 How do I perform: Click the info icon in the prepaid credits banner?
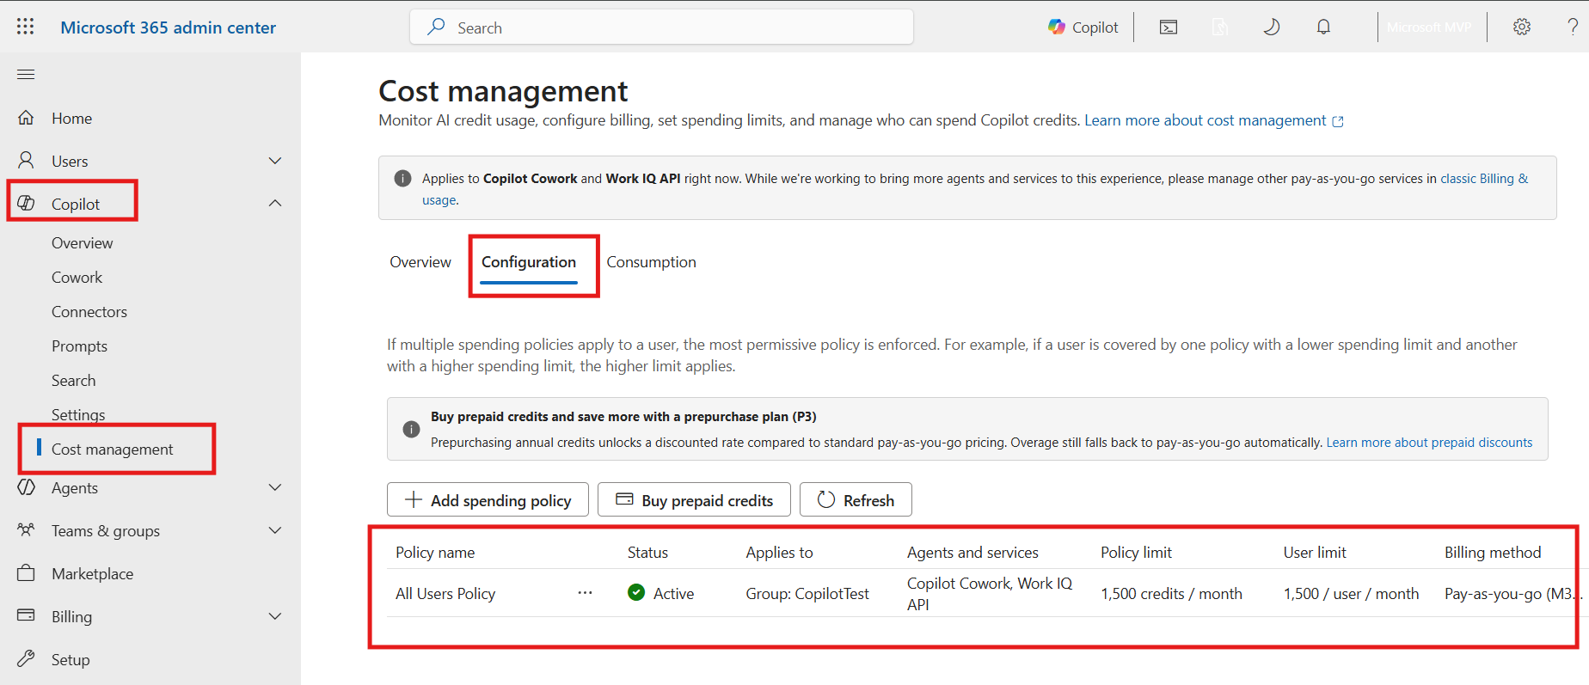(x=412, y=429)
